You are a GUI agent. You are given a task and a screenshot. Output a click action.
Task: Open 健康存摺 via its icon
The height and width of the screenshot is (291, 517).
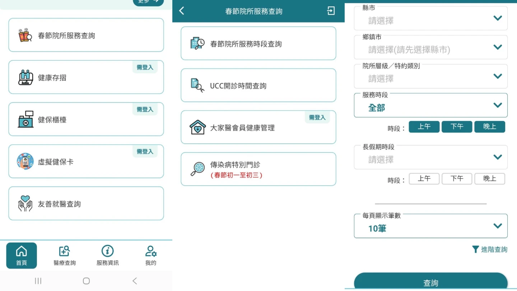tap(25, 77)
